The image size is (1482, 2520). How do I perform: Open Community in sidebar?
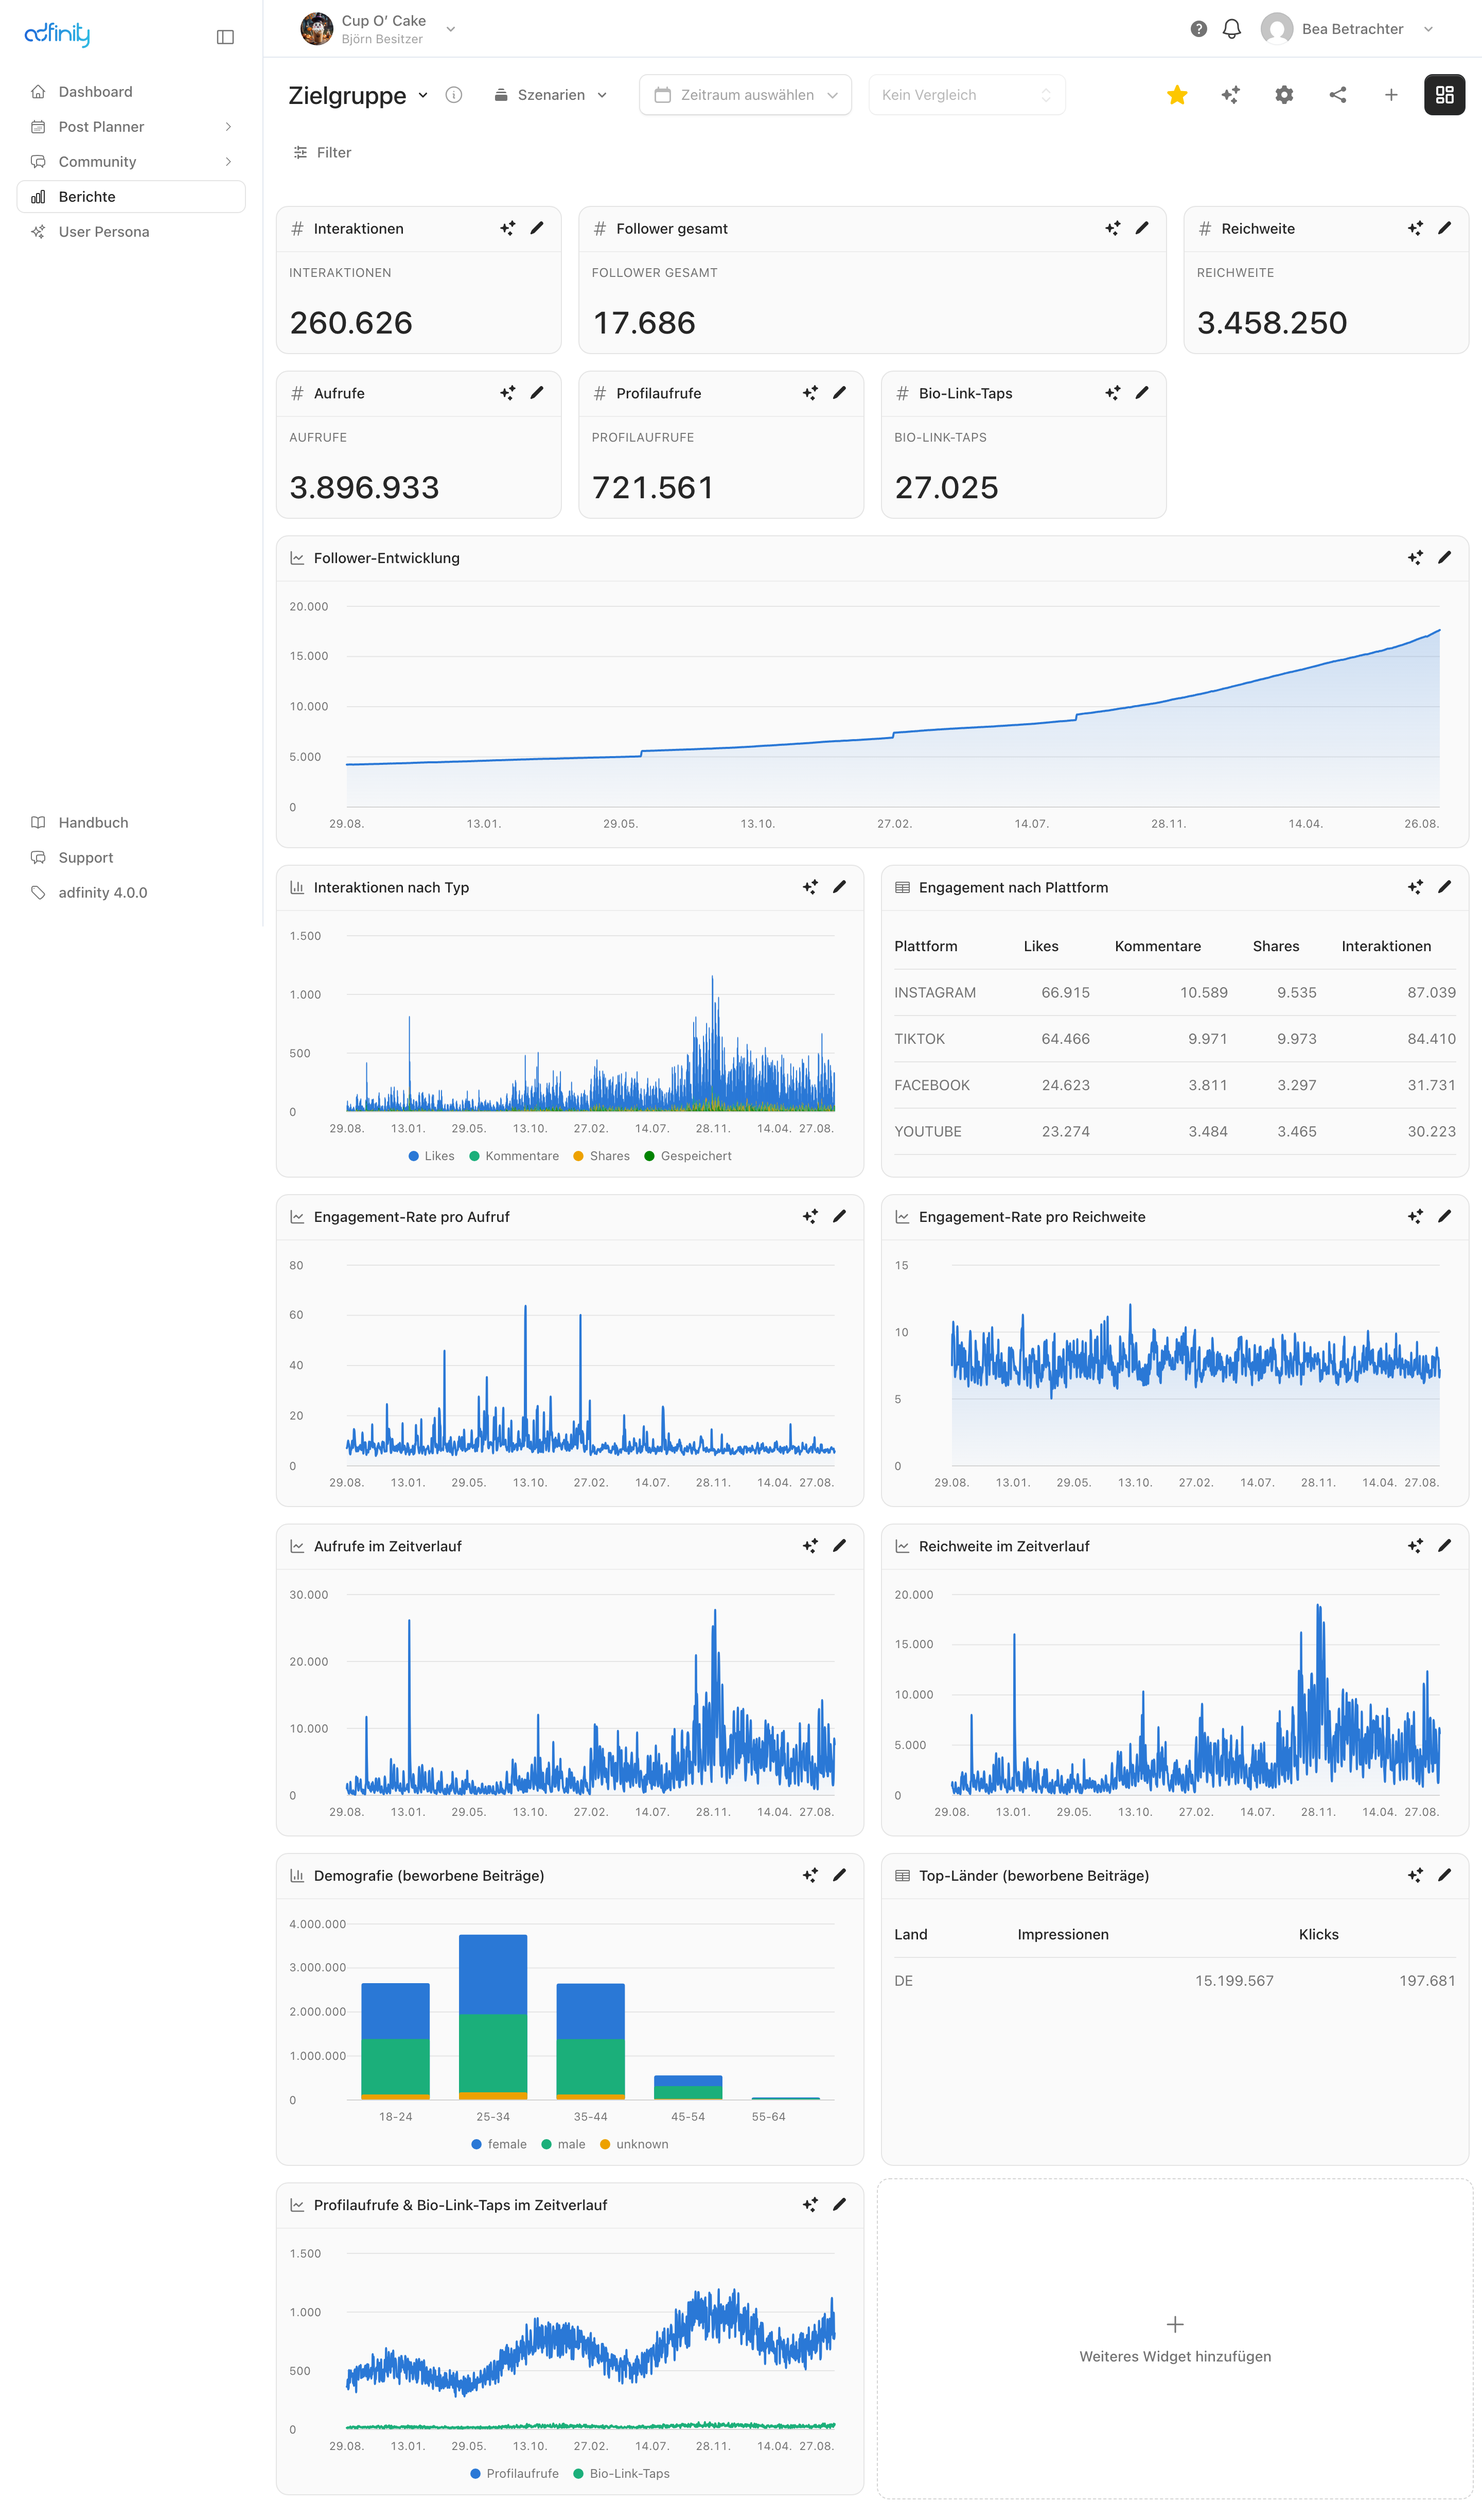(131, 162)
